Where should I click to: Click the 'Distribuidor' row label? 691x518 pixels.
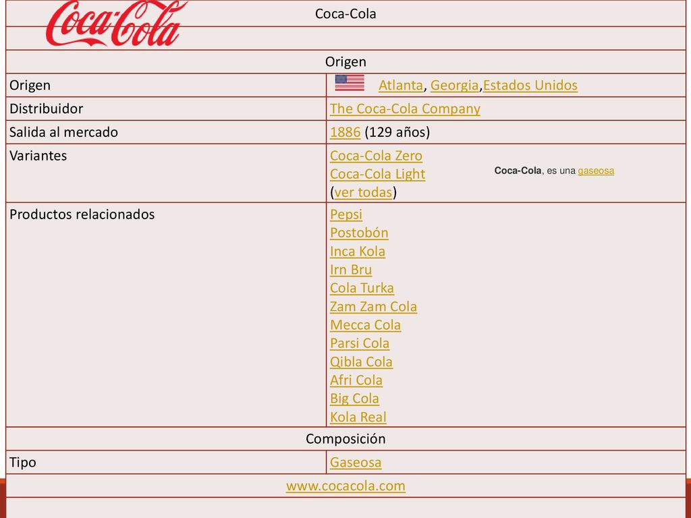click(x=47, y=109)
